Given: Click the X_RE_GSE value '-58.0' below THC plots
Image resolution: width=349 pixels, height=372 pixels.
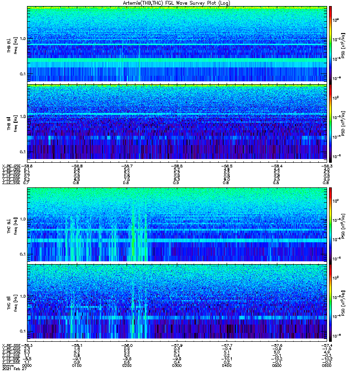Looking at the screenshot, I should point(127,345).
